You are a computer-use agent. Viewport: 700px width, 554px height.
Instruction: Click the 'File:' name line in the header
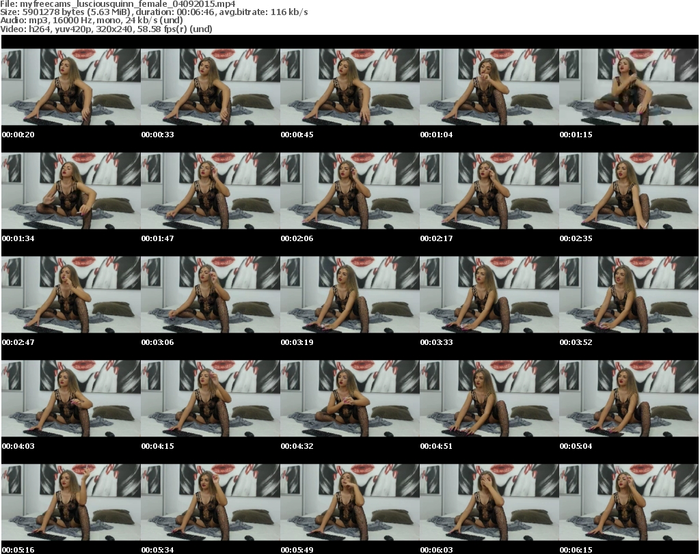tap(118, 3)
